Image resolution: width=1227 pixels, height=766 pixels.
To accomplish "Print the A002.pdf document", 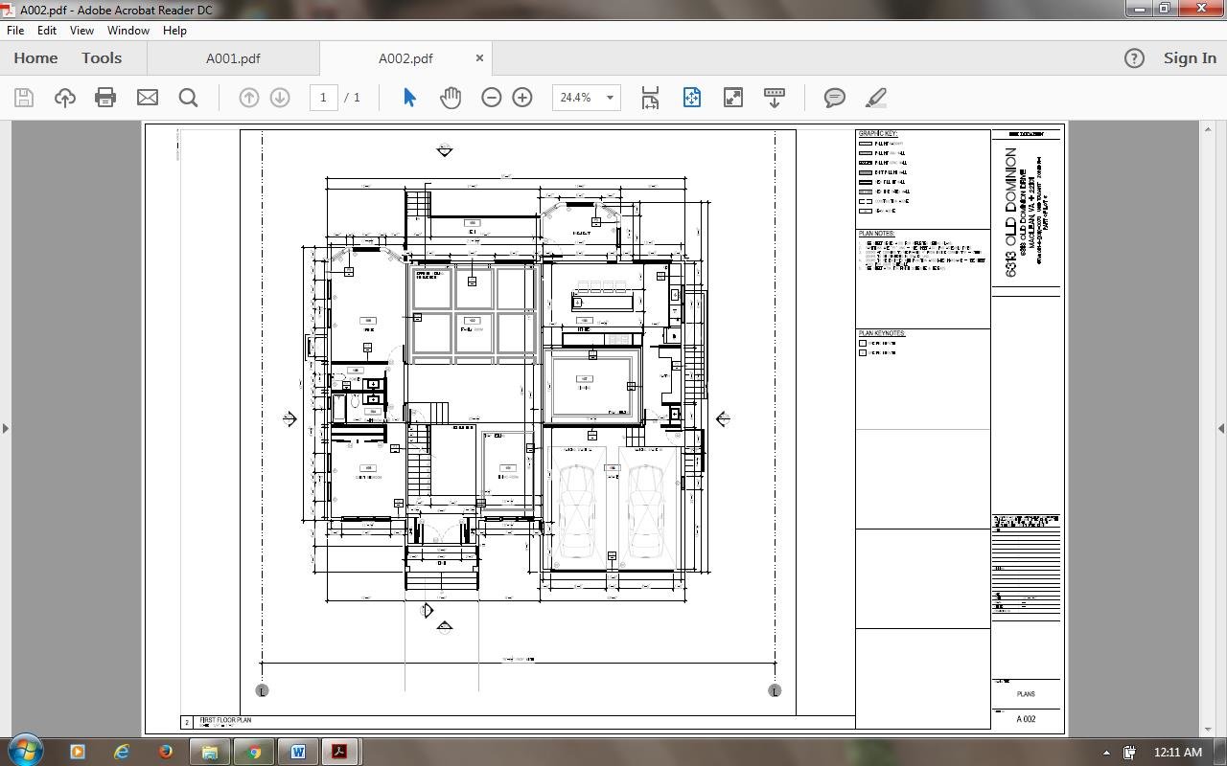I will 105,97.
